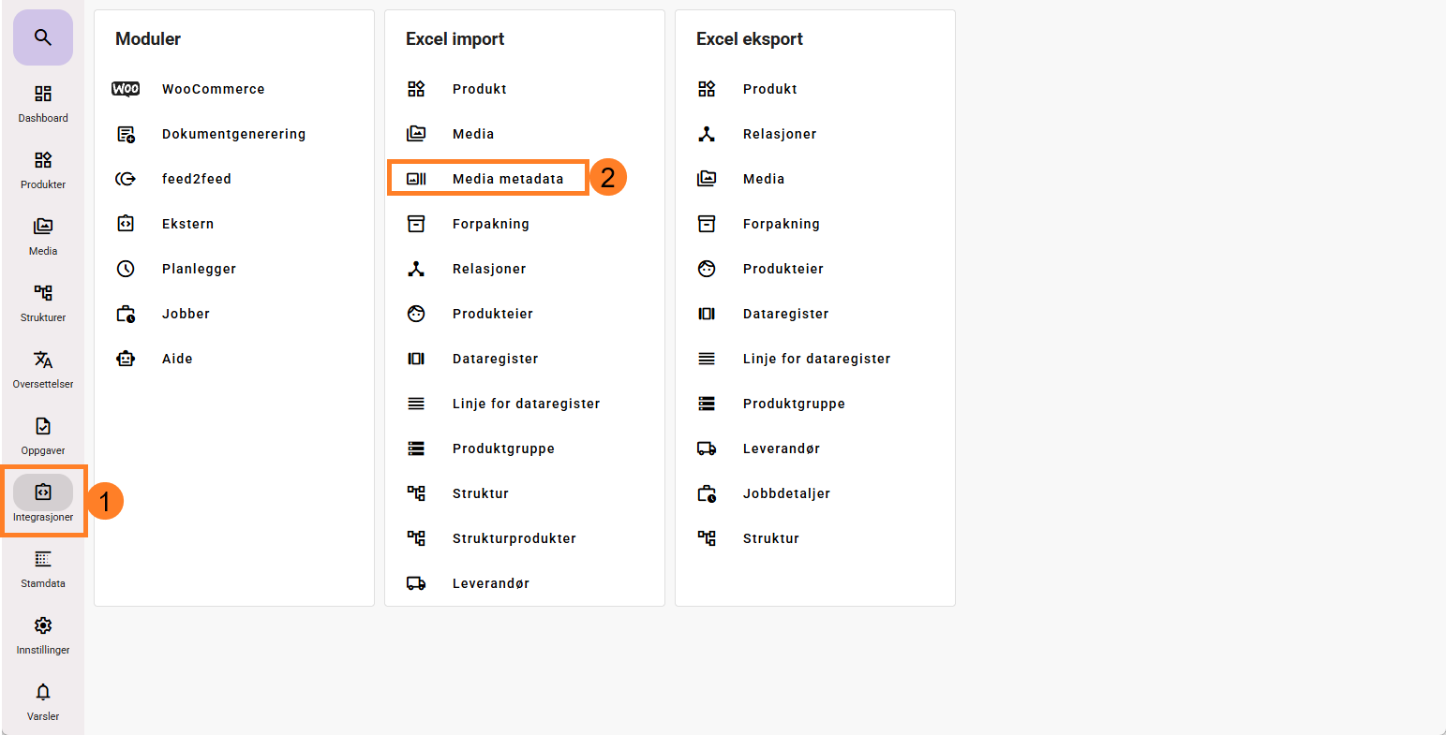Select Strukturprodukter in Excel import

point(514,538)
